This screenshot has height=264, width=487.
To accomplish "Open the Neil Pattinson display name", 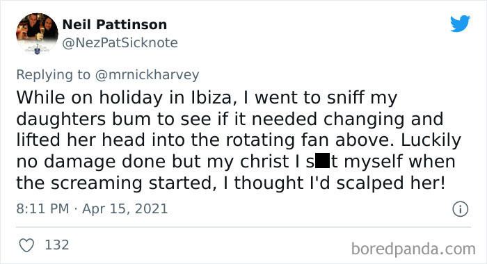I will (115, 24).
